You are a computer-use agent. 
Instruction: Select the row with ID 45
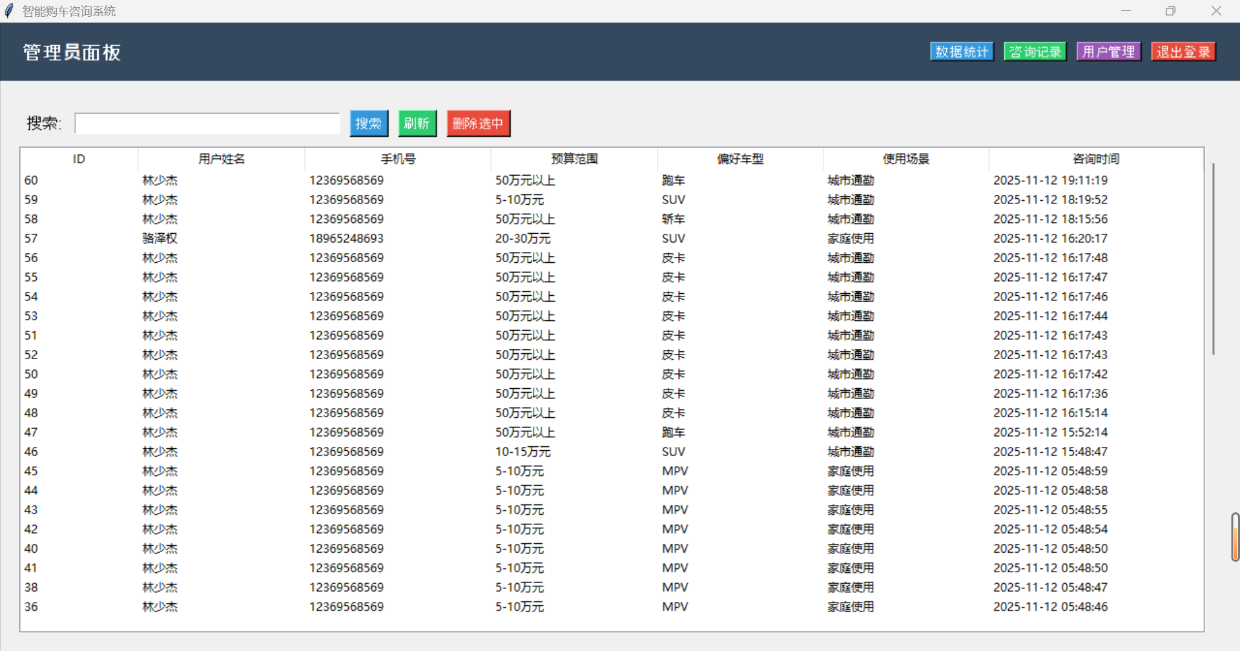pos(612,471)
